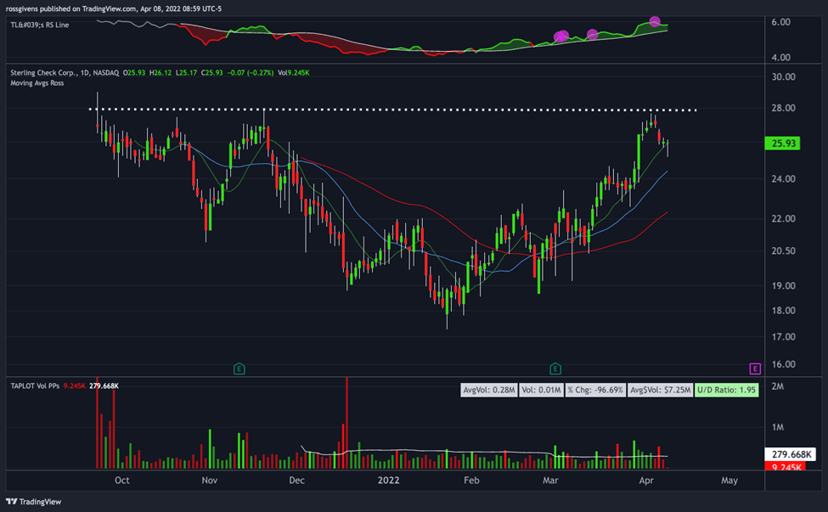
Task: Click the earnings E marker below March
Action: point(555,369)
